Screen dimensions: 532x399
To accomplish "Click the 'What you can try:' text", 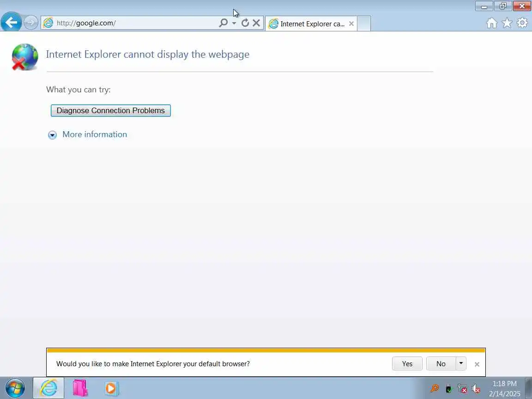I will coord(79,90).
